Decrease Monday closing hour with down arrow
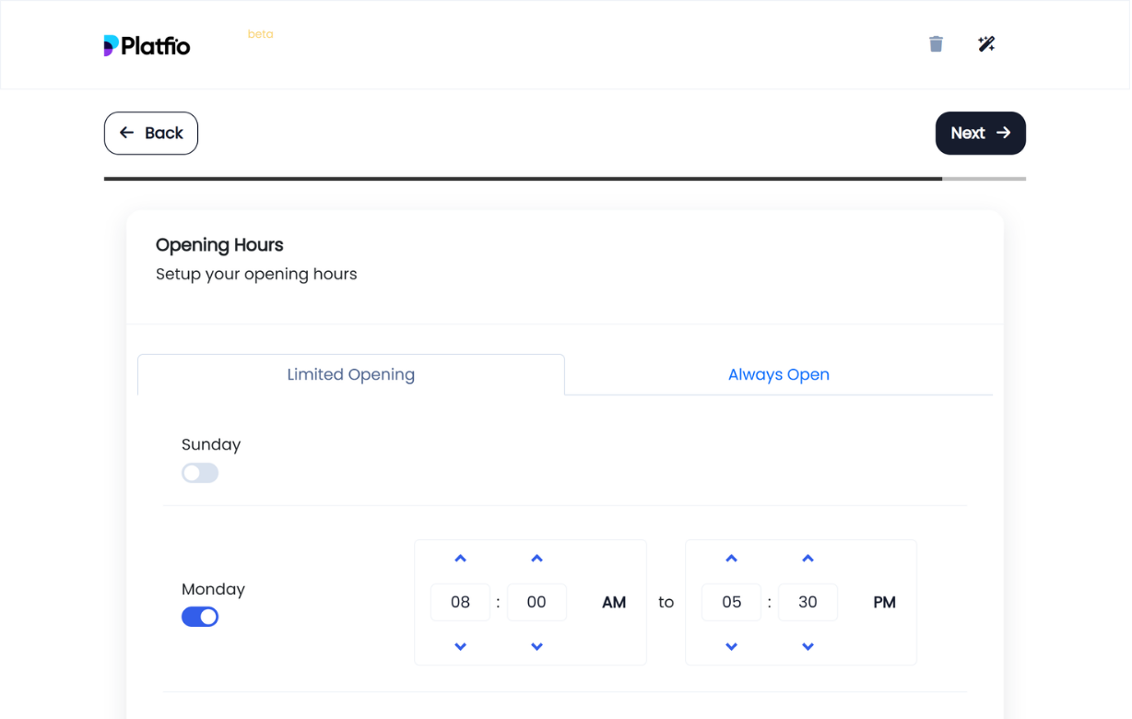 click(731, 647)
